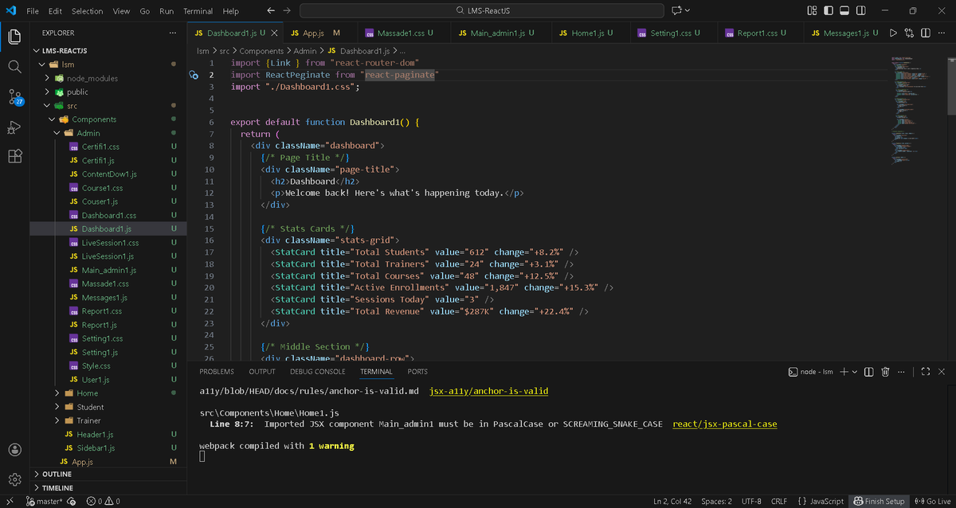Open jsx-a11y/anchor-is-valid link in terminal
Screen dimensions: 956x508
click(488, 391)
